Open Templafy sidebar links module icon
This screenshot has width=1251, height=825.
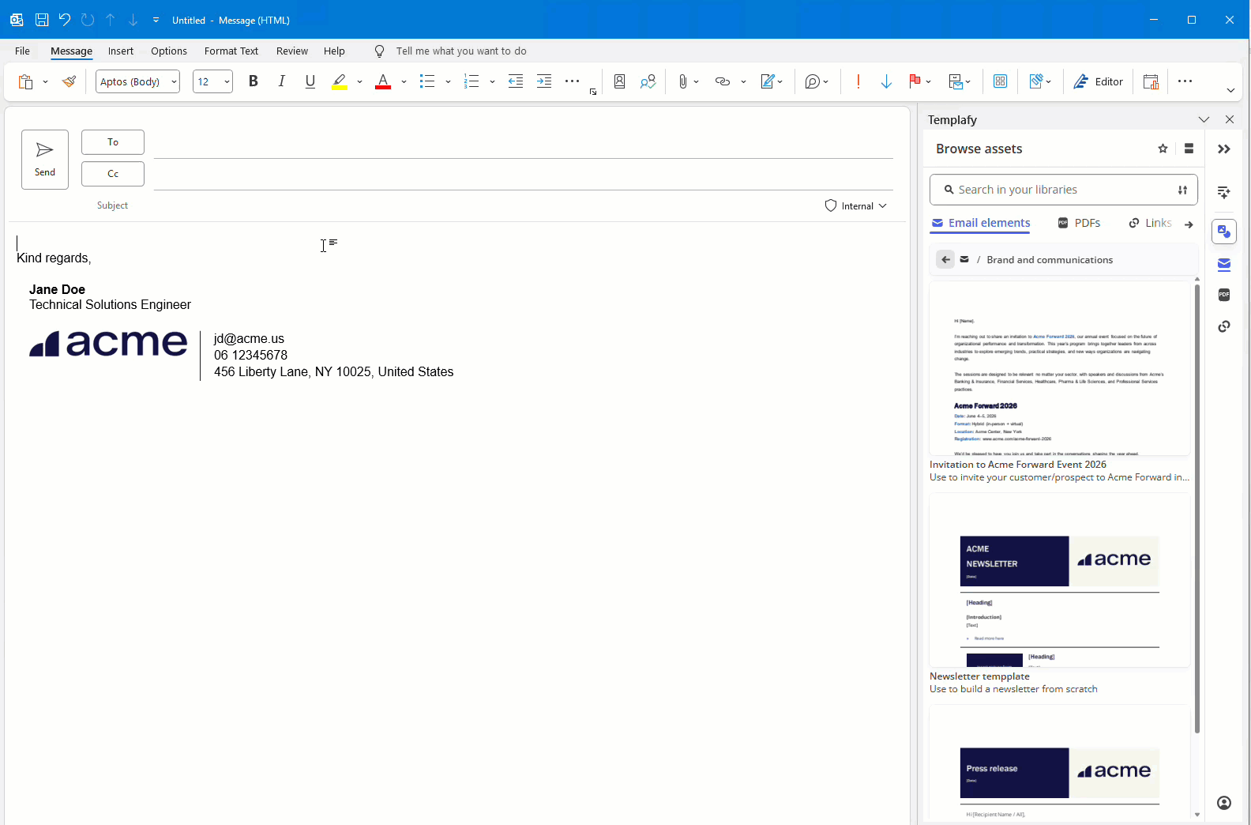click(x=1224, y=326)
